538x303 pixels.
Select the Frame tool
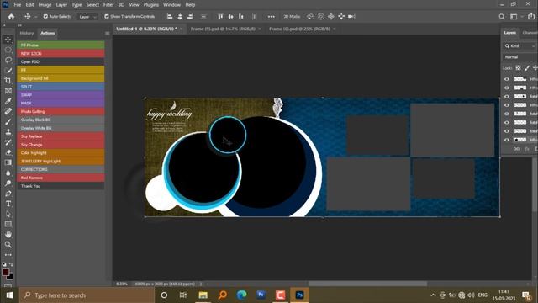coord(8,91)
